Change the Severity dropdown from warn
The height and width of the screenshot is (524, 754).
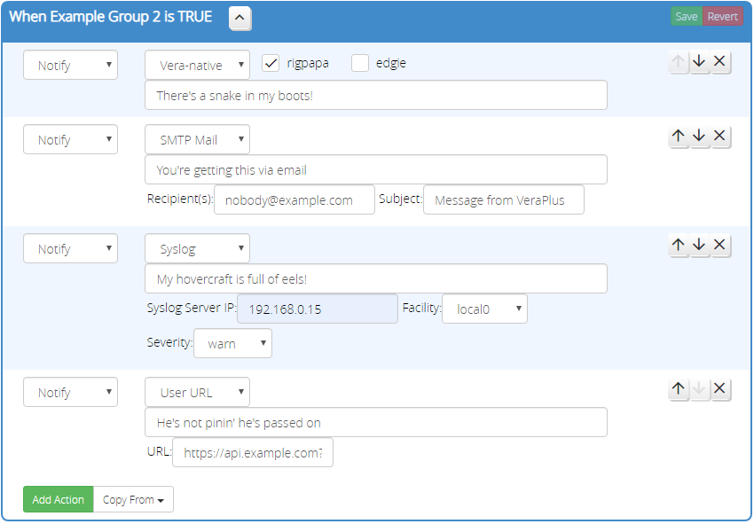click(232, 343)
